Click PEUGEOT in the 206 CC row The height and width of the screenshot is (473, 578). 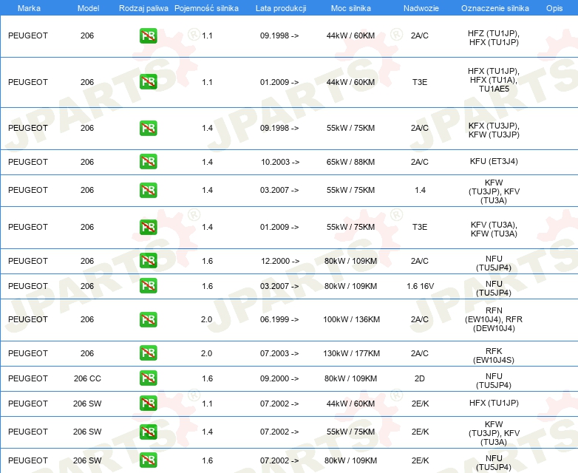[x=28, y=378]
